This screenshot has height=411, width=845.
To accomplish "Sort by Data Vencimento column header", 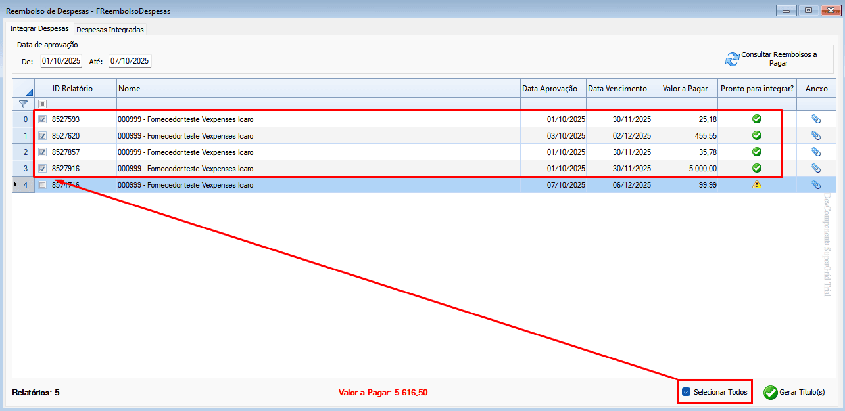I will click(619, 89).
